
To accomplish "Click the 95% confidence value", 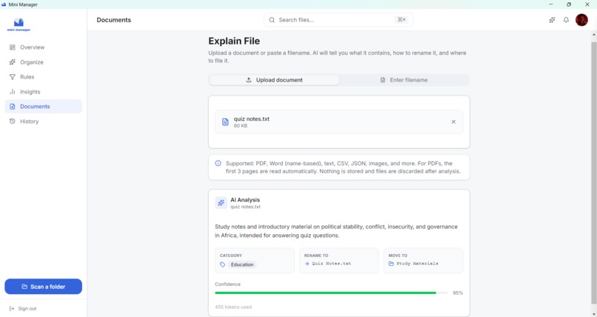I will [458, 293].
